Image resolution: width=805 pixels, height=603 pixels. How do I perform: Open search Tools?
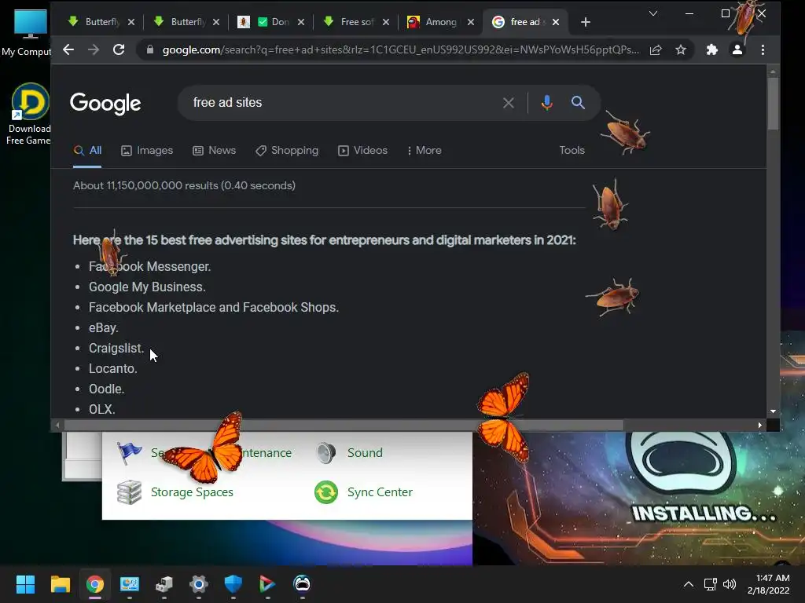572,150
